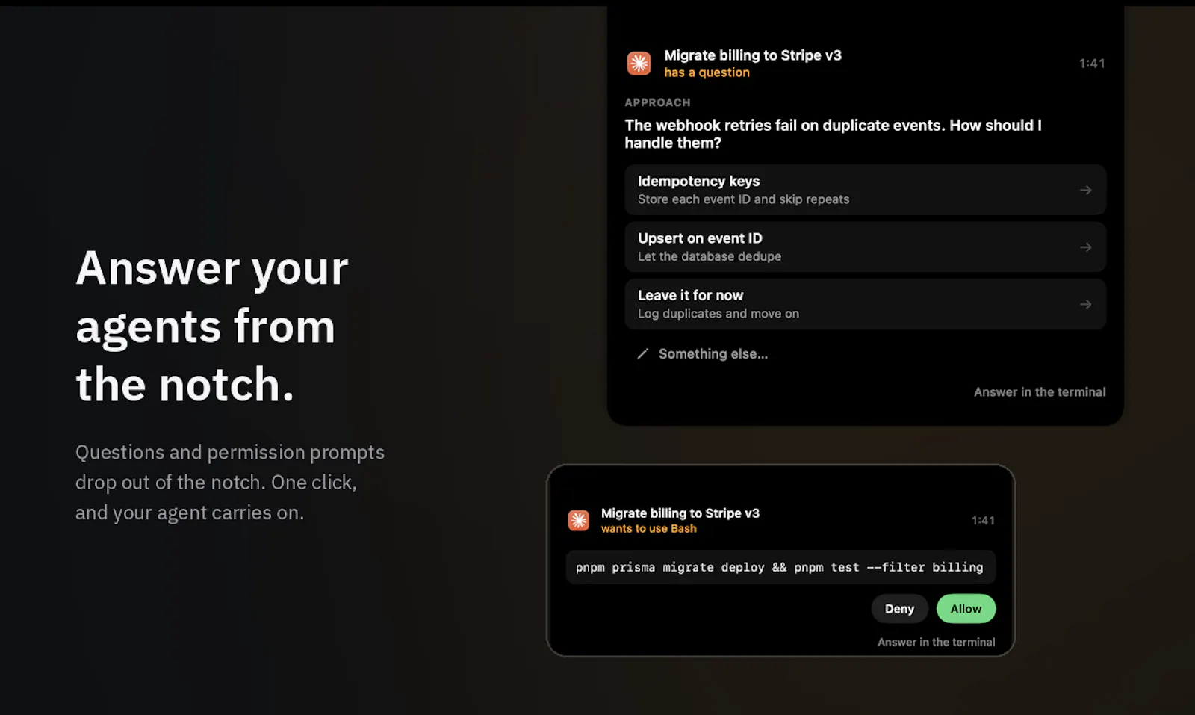Click the 'Questions and permission prompts' paragraph
The height and width of the screenshot is (715, 1195).
230,483
